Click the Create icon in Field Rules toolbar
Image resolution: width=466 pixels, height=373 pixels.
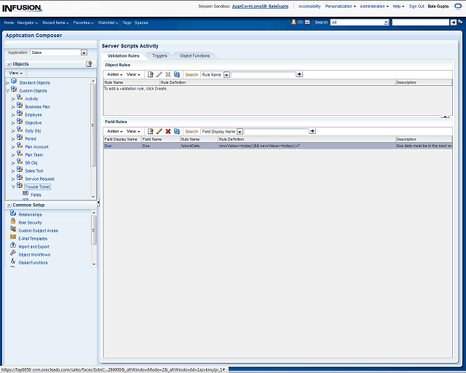(151, 131)
